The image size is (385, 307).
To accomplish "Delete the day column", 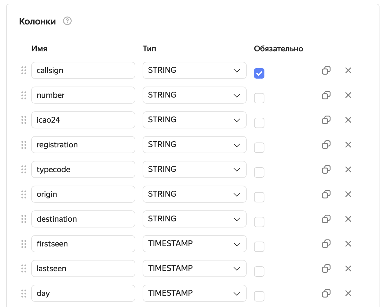I will click(x=348, y=293).
